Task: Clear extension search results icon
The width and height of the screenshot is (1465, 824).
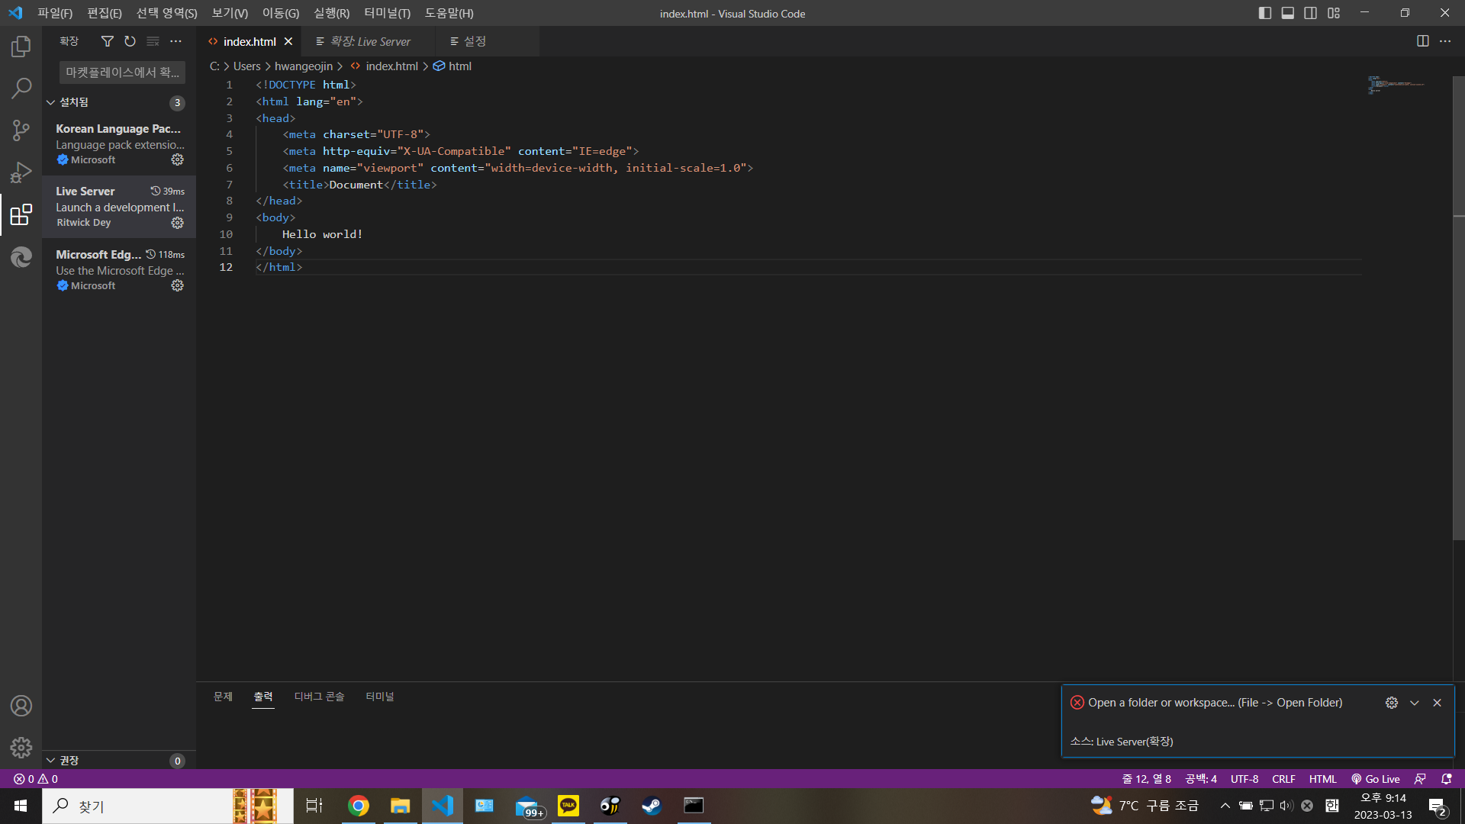Action: [153, 41]
